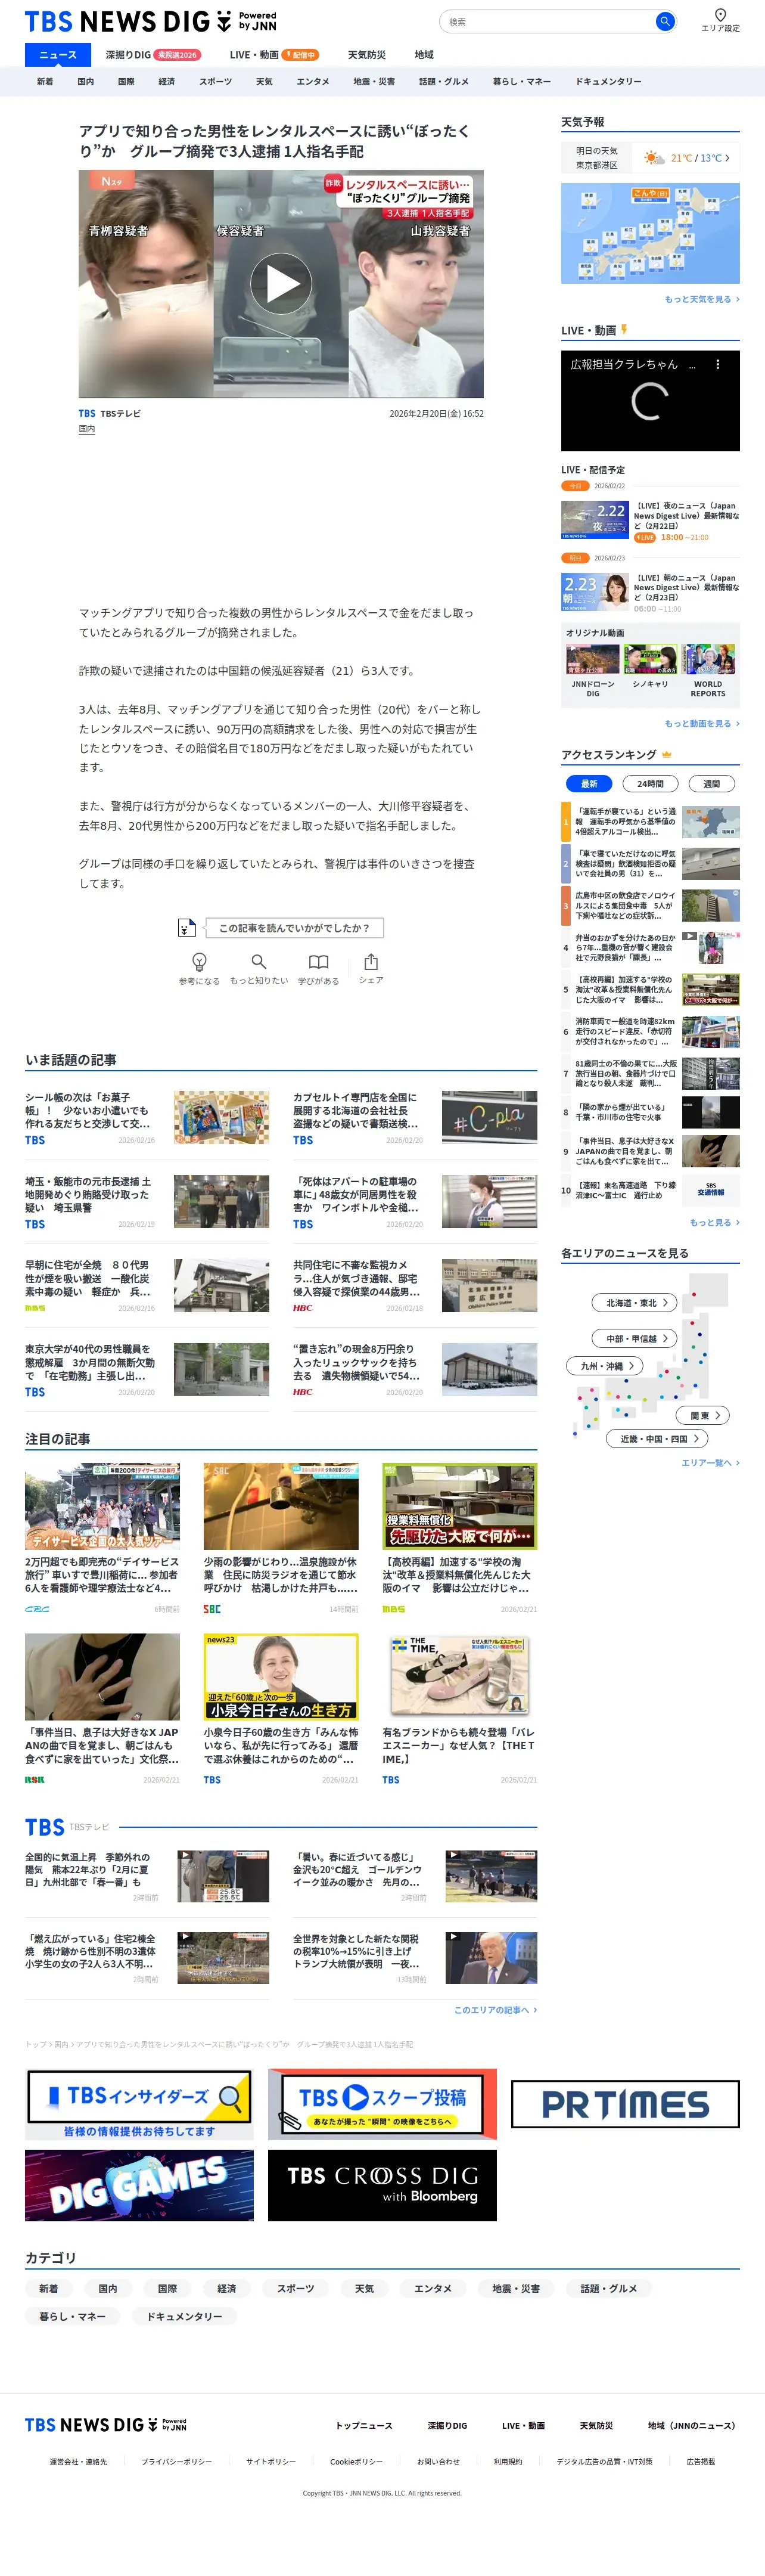Open このエリアの記事へ link

495,2010
